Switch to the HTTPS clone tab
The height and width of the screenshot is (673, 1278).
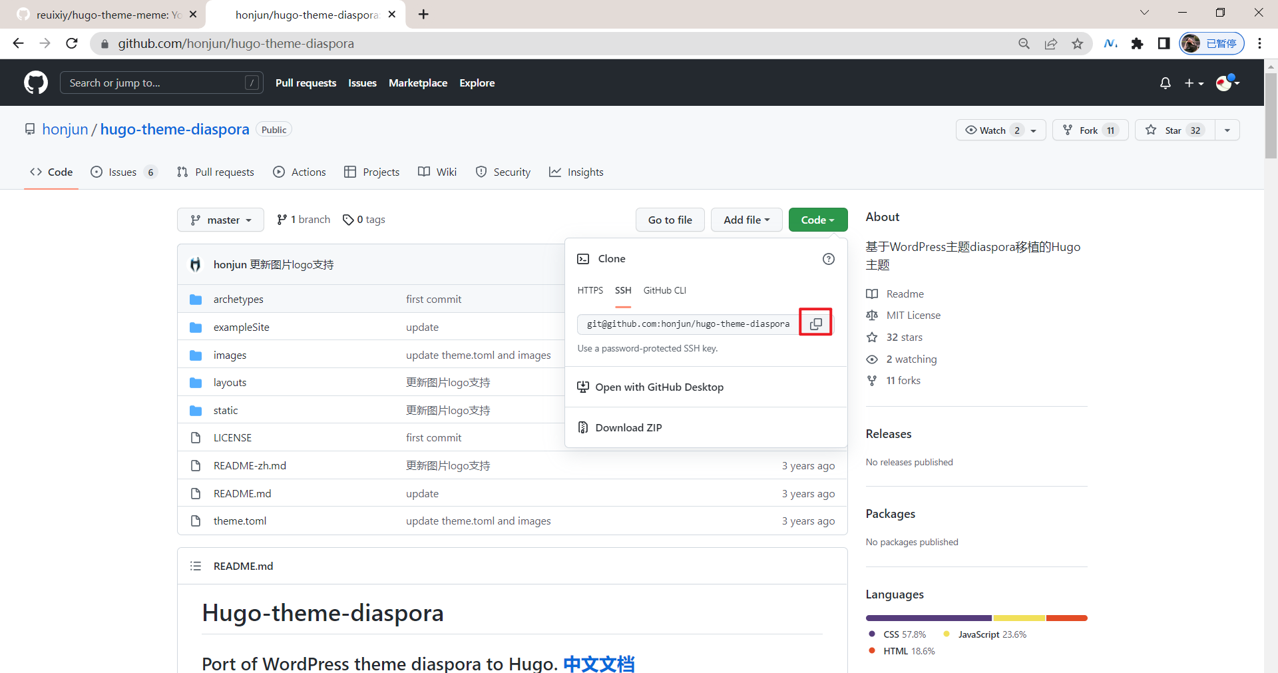coord(590,290)
